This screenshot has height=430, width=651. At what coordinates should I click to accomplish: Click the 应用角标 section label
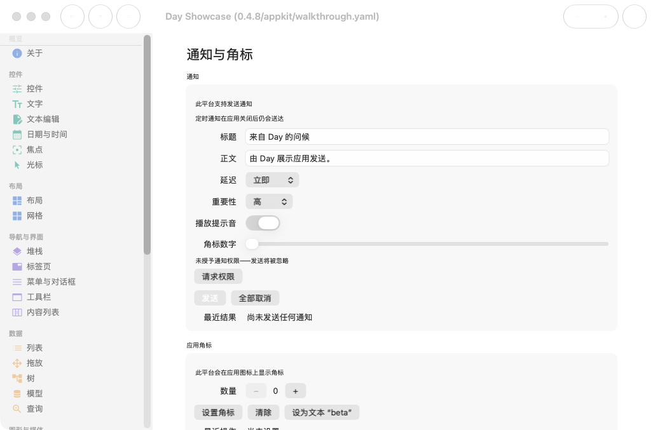tap(199, 346)
